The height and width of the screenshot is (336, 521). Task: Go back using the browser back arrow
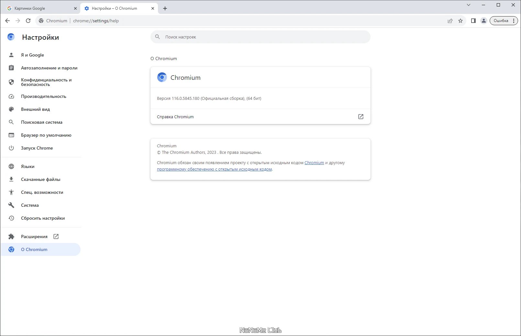(x=7, y=21)
